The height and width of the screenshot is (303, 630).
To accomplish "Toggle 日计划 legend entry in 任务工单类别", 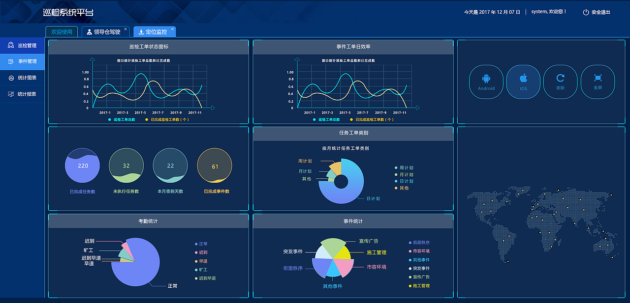I will click(404, 181).
